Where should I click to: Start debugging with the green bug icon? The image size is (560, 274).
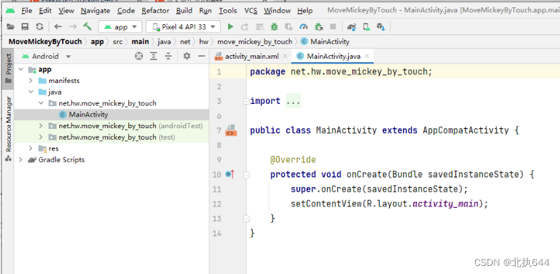coord(275,26)
